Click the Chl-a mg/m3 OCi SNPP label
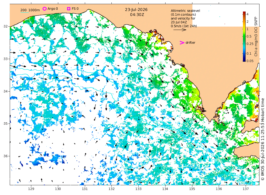This screenshot has height=195, width=266. [x=256, y=36]
